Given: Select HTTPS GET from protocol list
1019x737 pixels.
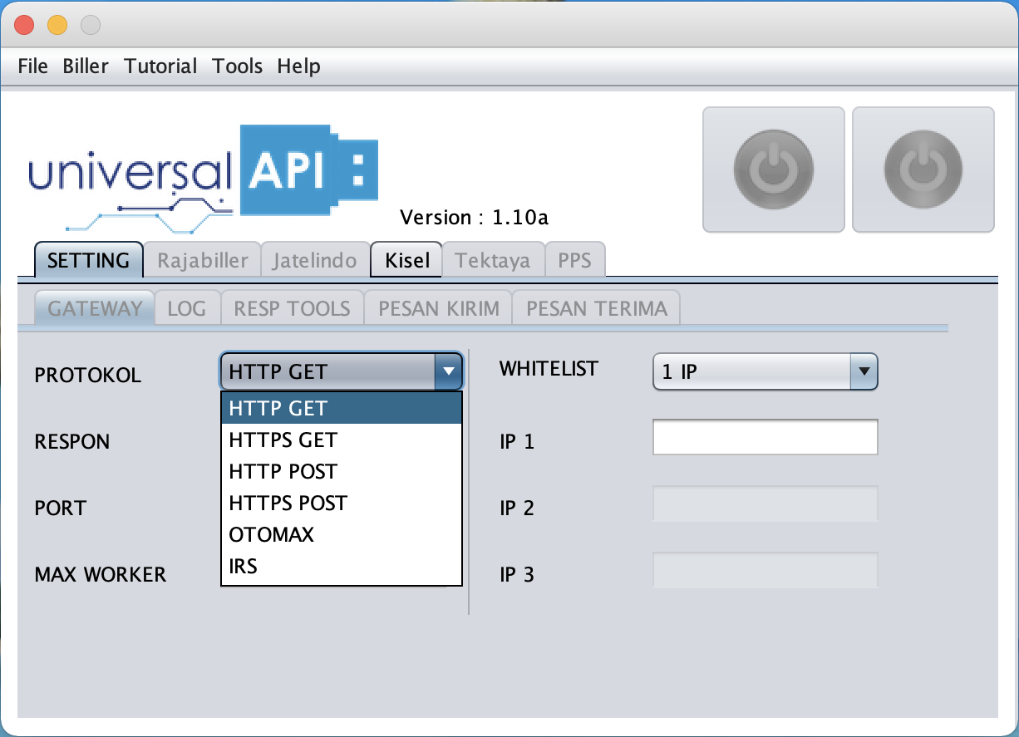Looking at the screenshot, I should pyautogui.click(x=342, y=440).
